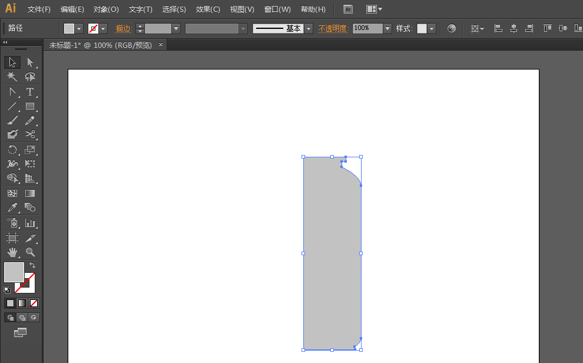Set paint mode to solid Color
Viewport: 583px width, 363px height.
tap(11, 303)
